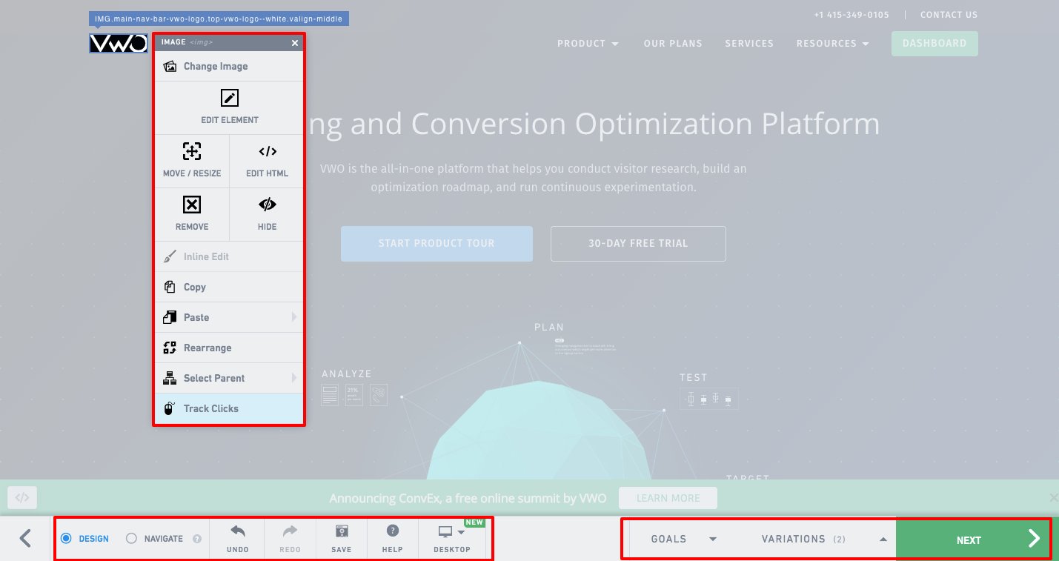The height and width of the screenshot is (561, 1059).
Task: Expand the Resources navigation dropdown
Action: [833, 44]
